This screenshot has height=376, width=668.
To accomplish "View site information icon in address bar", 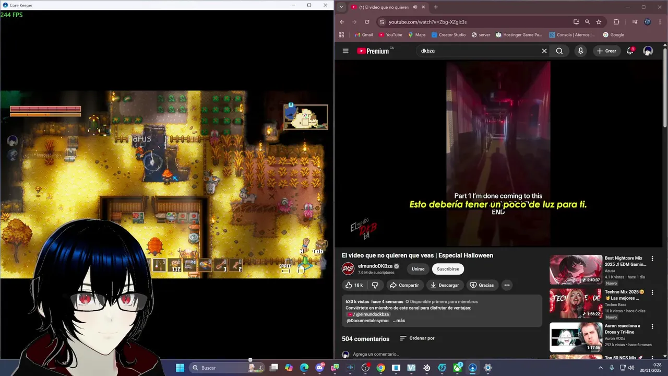I will pos(382,22).
